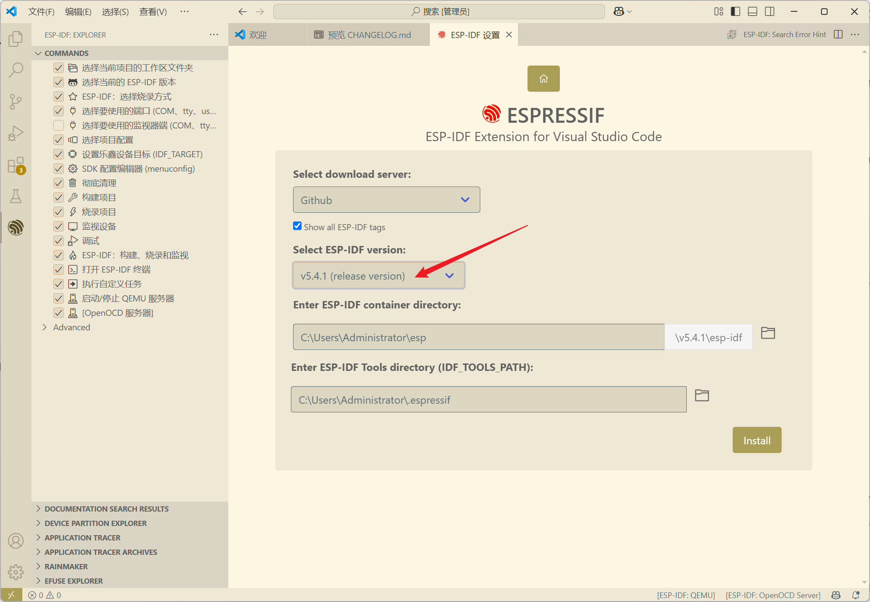Switch to the 预览 CHANGELOG.md tab
The height and width of the screenshot is (602, 870).
368,35
